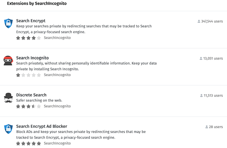
Task: Click the user icon beside 11,513 users
Action: click(201, 96)
